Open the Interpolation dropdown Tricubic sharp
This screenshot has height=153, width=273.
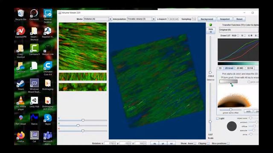coord(141,19)
